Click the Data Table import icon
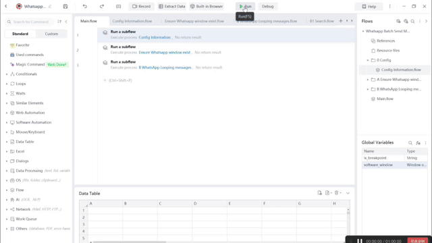 point(319,193)
